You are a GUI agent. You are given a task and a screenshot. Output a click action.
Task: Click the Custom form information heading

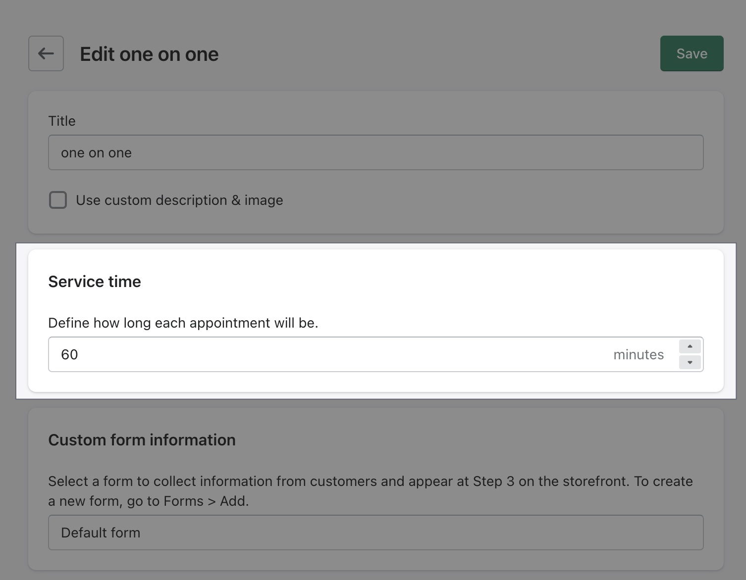click(x=142, y=439)
